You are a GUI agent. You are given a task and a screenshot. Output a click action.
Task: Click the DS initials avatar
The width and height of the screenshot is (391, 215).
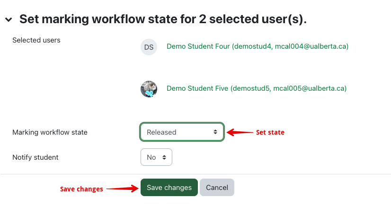(x=149, y=47)
